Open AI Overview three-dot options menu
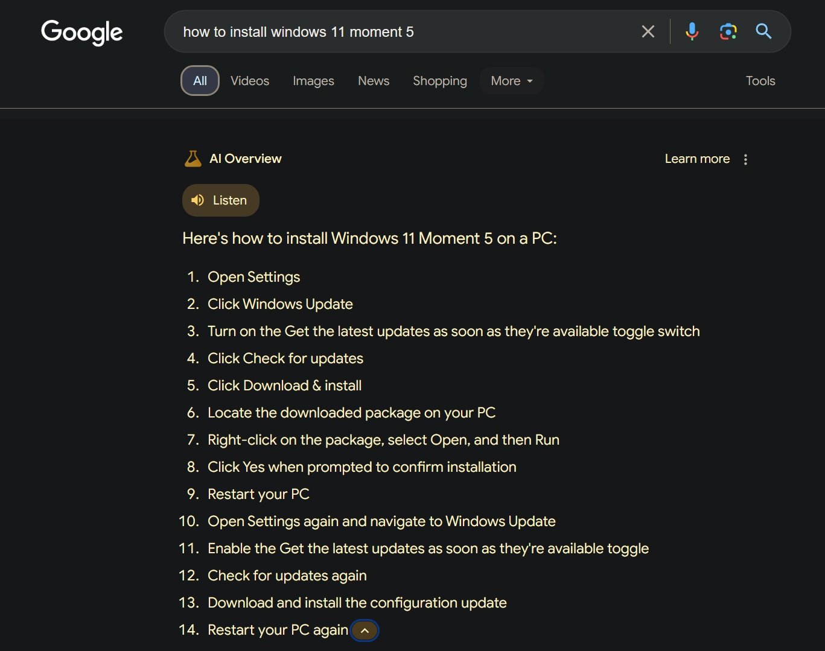The width and height of the screenshot is (825, 651). click(x=745, y=159)
